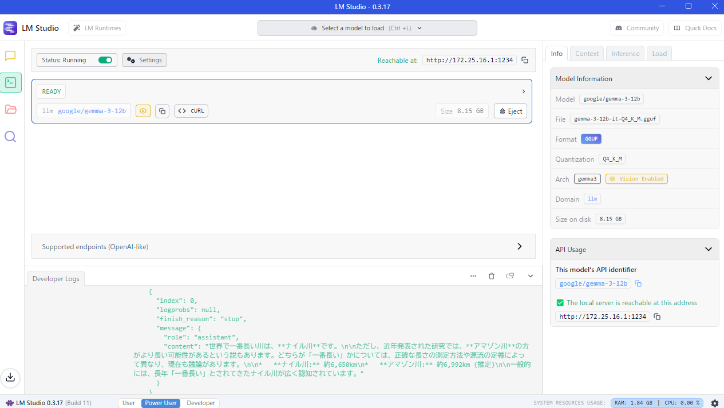This screenshot has height=408, width=724.
Task: Click the READY status badge
Action: point(52,91)
